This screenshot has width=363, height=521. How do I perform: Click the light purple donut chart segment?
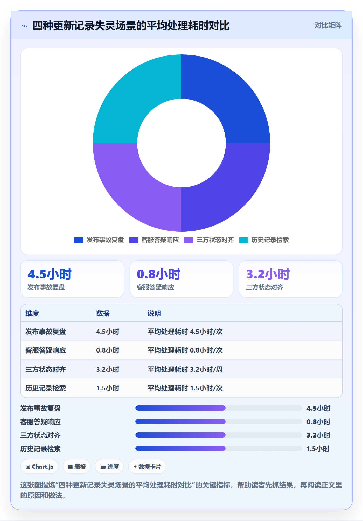[x=135, y=190]
